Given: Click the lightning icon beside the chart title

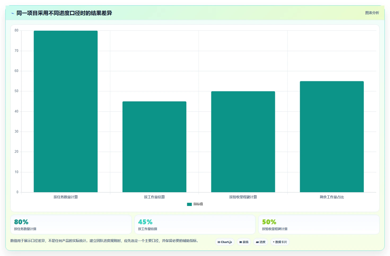Looking at the screenshot, I should click(x=12, y=13).
